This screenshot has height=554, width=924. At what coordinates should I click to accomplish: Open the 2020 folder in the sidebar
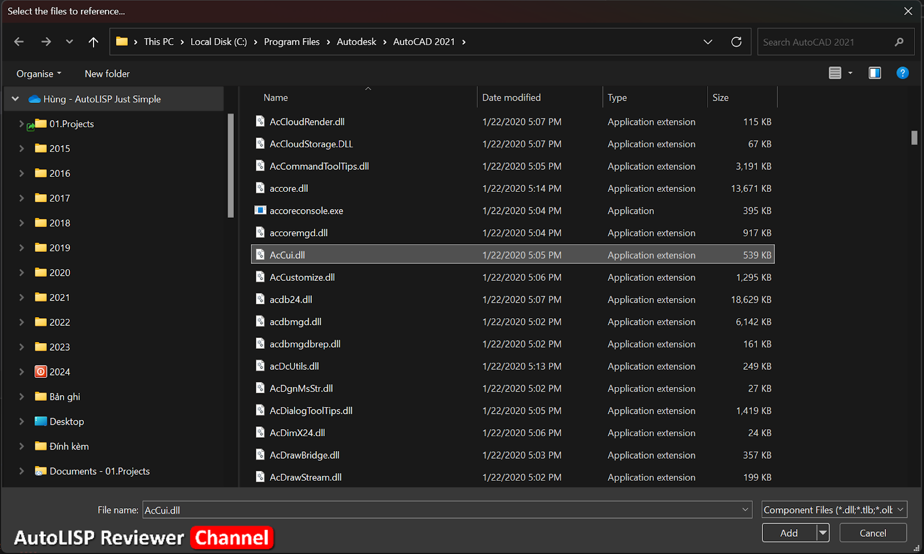tap(53, 273)
